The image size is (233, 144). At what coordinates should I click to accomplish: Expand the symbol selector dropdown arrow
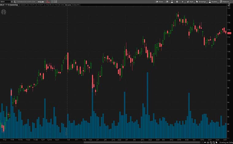coord(12,2)
